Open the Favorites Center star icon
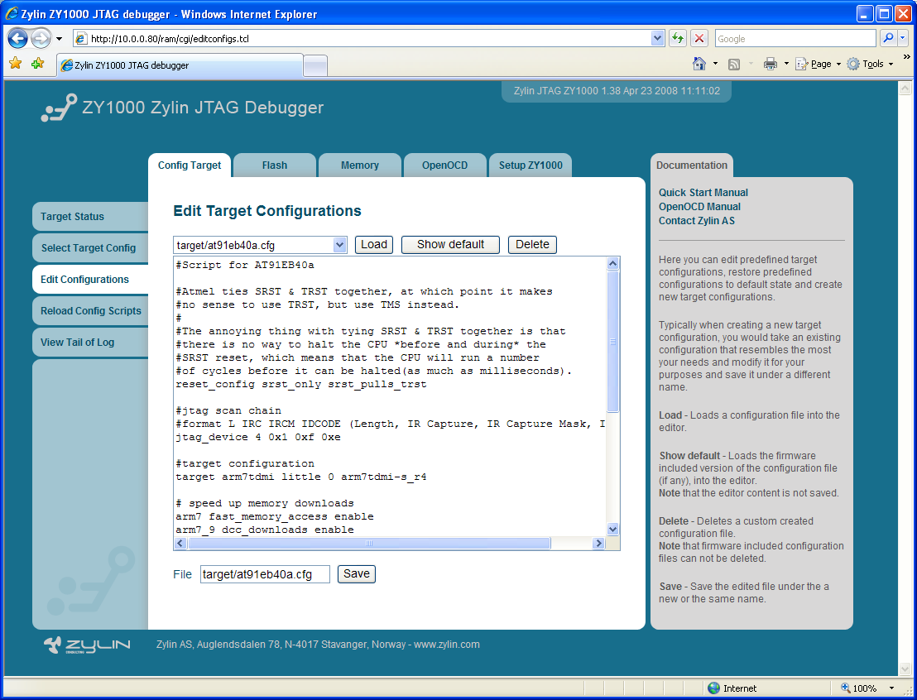 point(15,63)
